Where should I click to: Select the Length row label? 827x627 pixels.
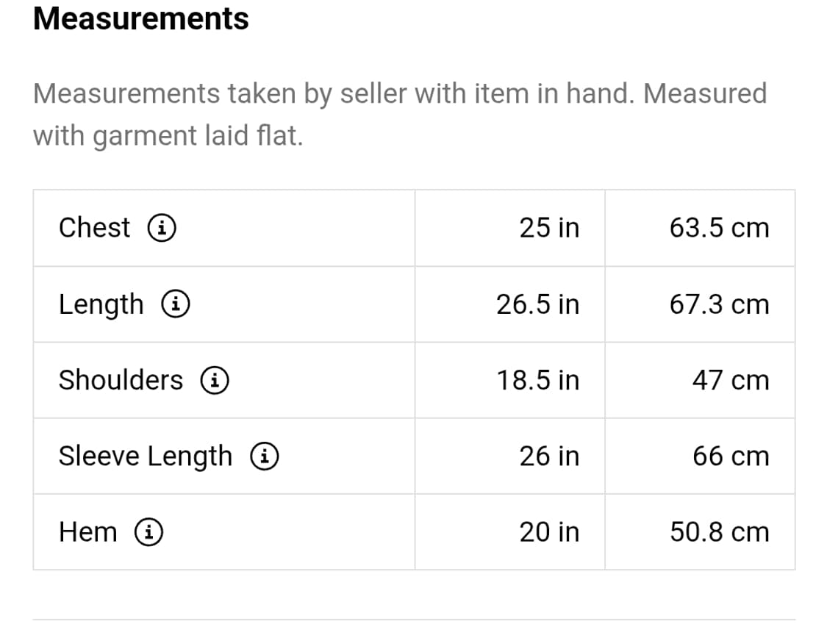click(x=101, y=304)
